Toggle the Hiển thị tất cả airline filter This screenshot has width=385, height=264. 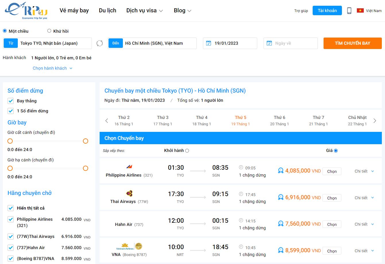11,208
